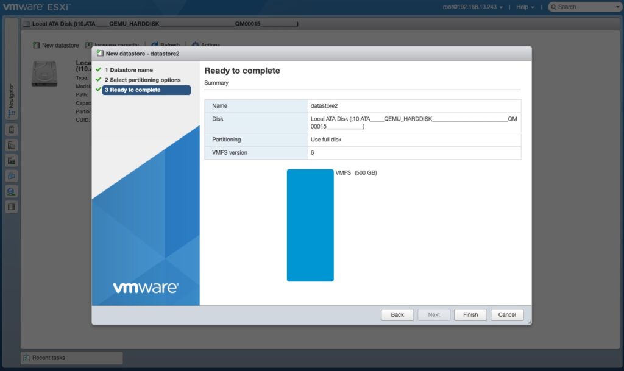Click the 'Ready to complete' heading
Image resolution: width=624 pixels, height=371 pixels.
click(x=242, y=71)
